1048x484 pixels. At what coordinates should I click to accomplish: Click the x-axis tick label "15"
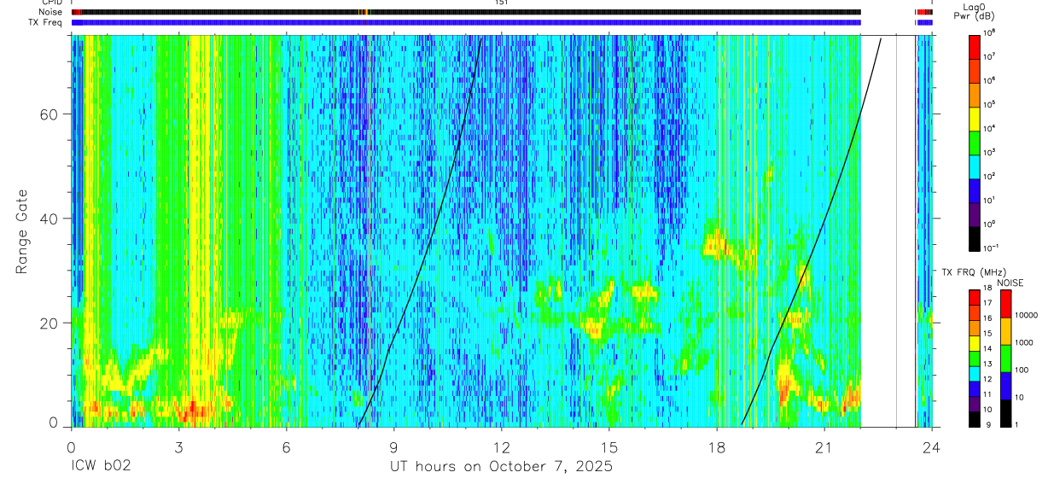pos(608,447)
